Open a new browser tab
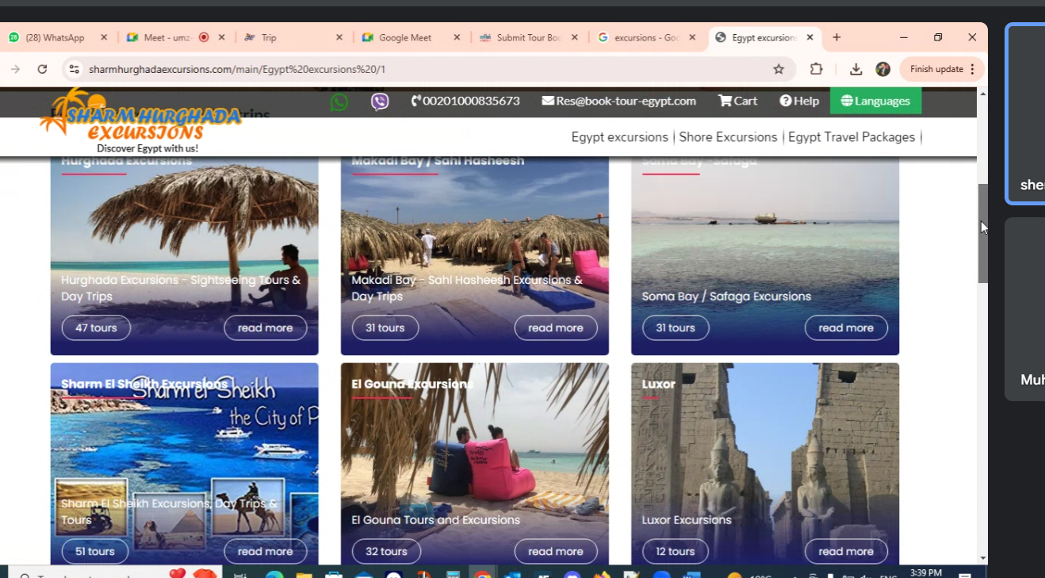The width and height of the screenshot is (1045, 578). [836, 37]
